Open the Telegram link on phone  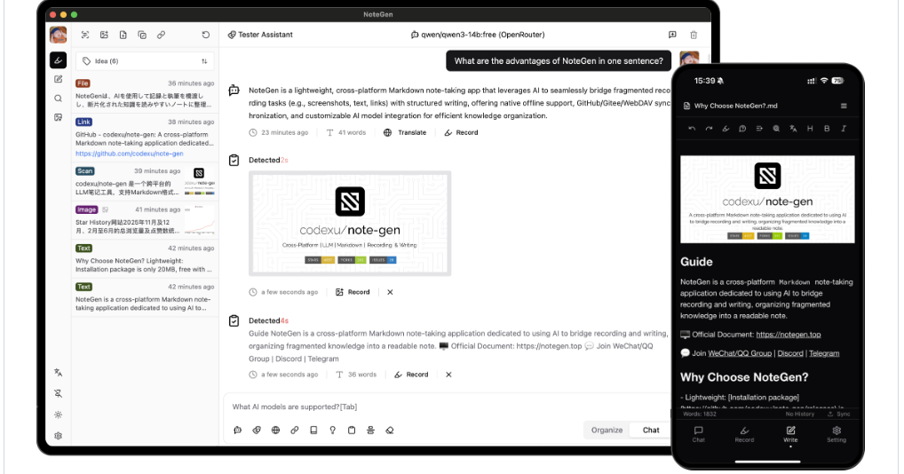tap(824, 353)
